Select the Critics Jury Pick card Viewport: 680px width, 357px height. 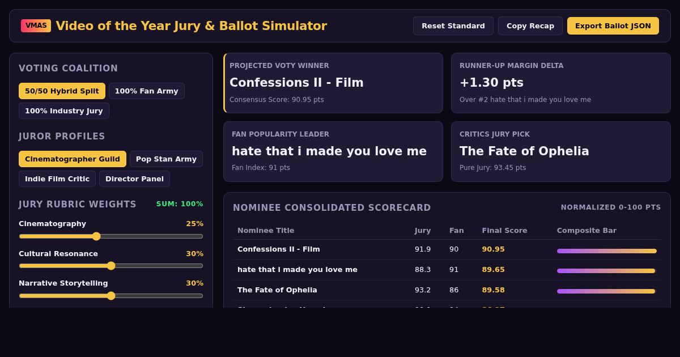[561, 151]
